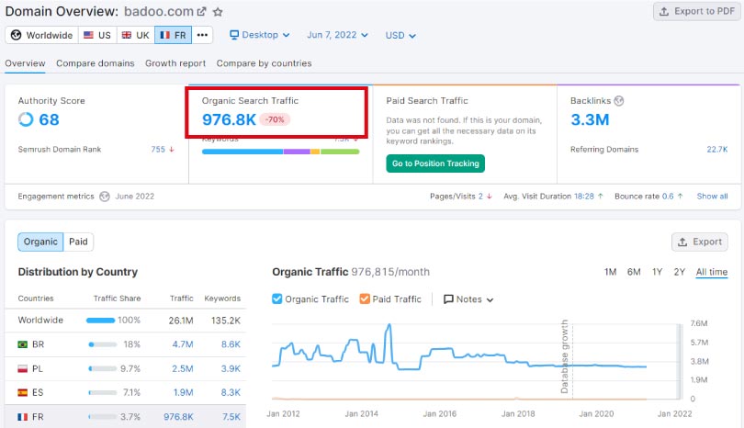Click the -70% change badge
Image resolution: width=744 pixels, height=428 pixels.
(x=275, y=119)
